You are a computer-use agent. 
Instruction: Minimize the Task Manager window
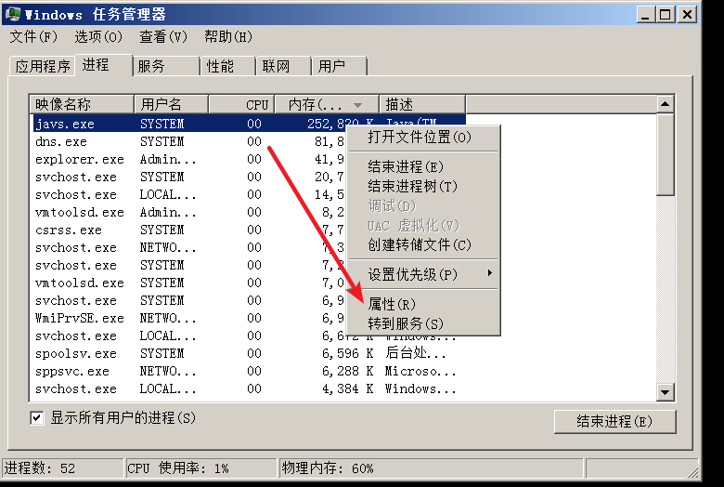(645, 14)
